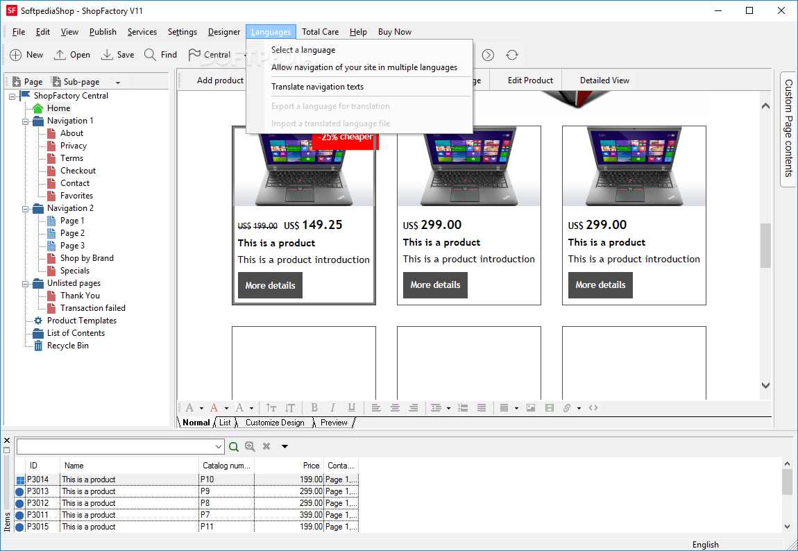Open the Total Care menu
Image resolution: width=798 pixels, height=551 pixels.
320,31
